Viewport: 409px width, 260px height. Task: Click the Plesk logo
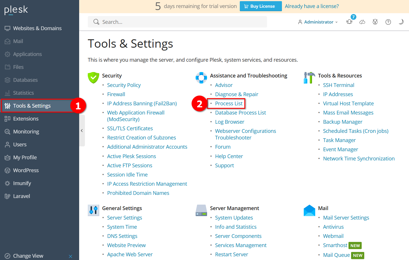[x=16, y=10]
